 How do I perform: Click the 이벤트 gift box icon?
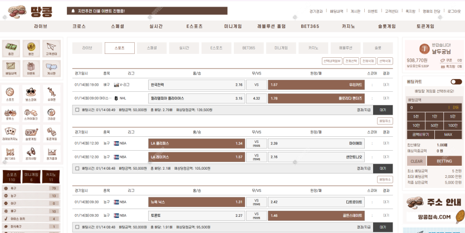tap(31, 68)
